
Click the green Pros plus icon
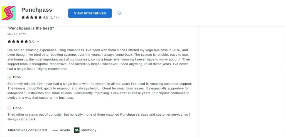pos(9,77)
